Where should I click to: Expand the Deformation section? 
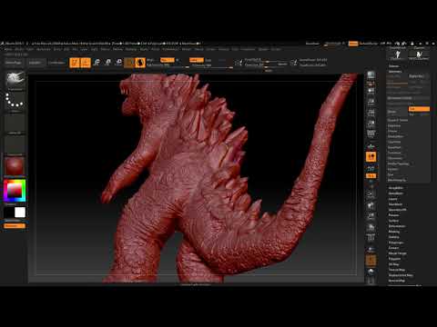click(x=397, y=226)
